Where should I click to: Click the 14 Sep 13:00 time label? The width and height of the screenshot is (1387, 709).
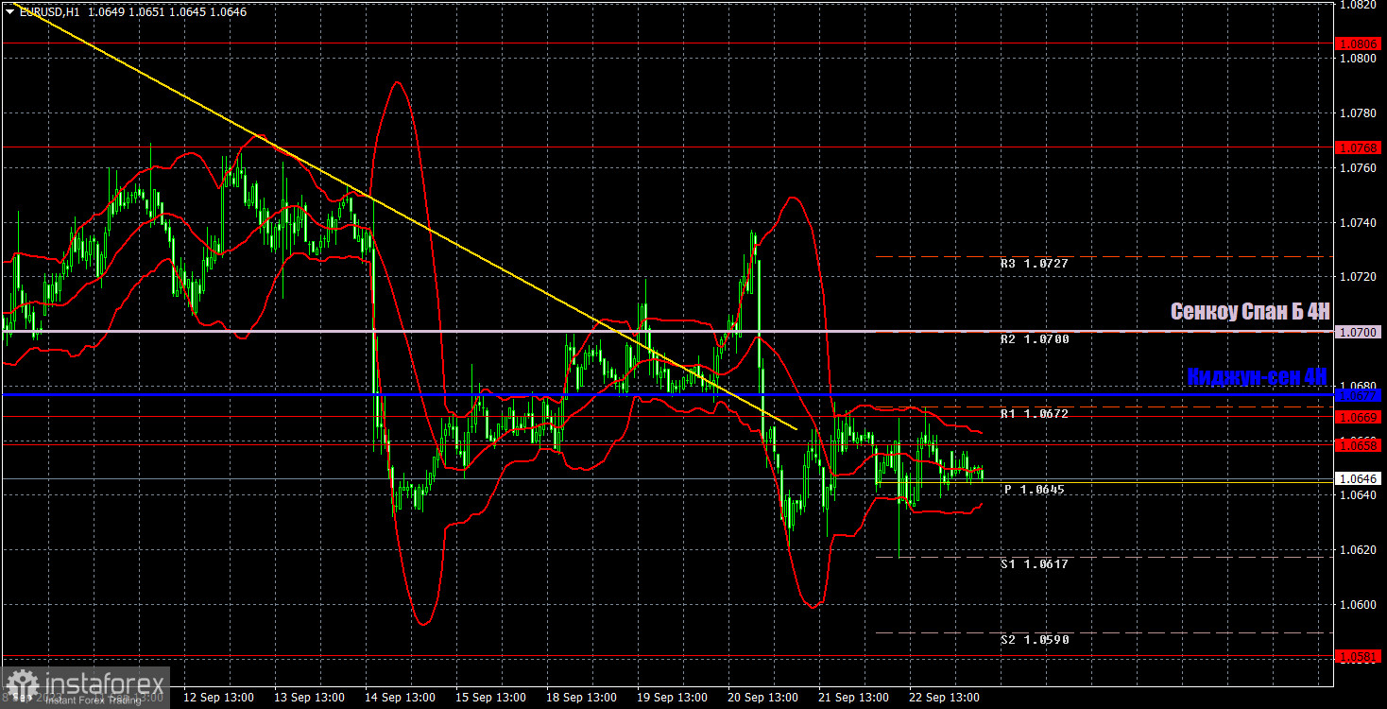[402, 698]
